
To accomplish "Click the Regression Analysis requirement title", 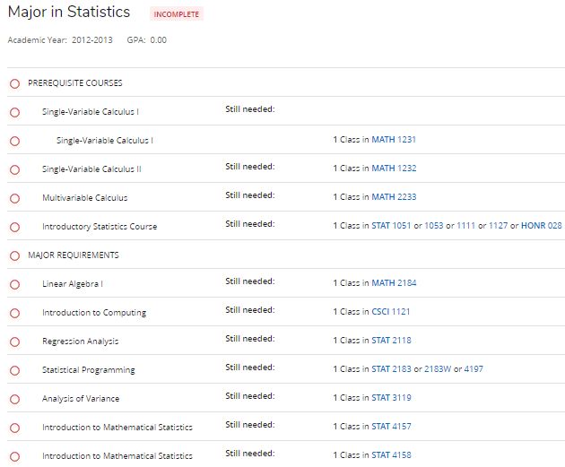I will point(81,342).
